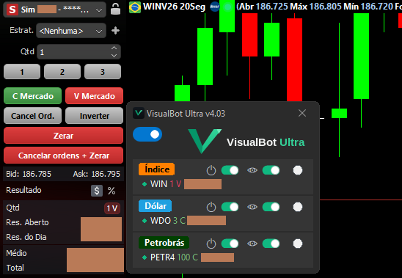Click the WIN 1 V position text
The height and width of the screenshot is (278, 402).
(166, 184)
